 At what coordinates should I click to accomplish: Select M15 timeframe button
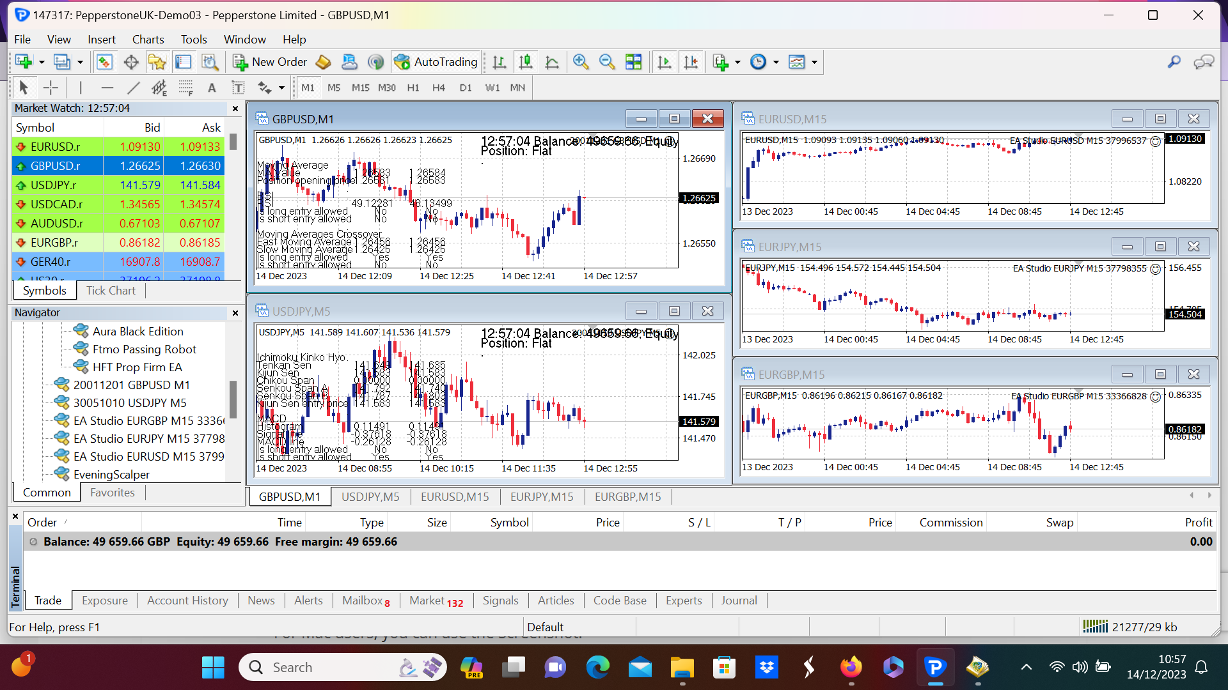pos(360,88)
